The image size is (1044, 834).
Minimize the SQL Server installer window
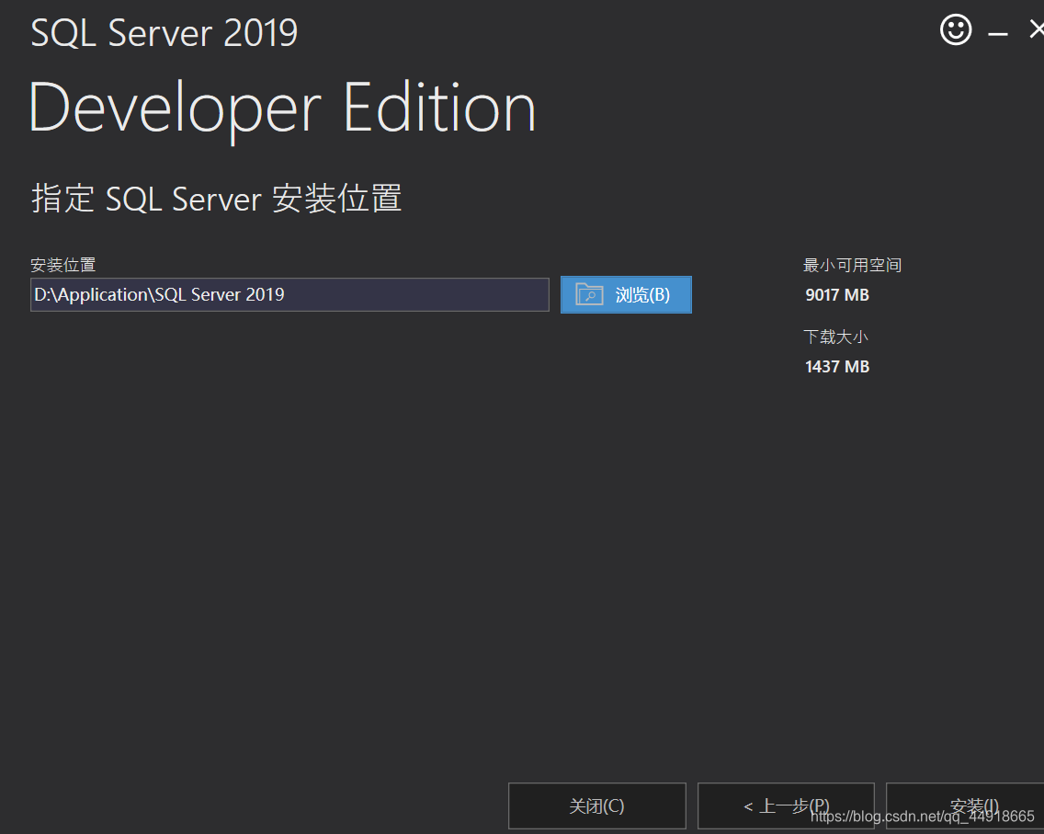[997, 32]
